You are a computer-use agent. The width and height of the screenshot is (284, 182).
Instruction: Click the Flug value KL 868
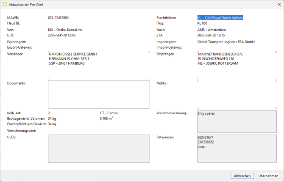202,23
